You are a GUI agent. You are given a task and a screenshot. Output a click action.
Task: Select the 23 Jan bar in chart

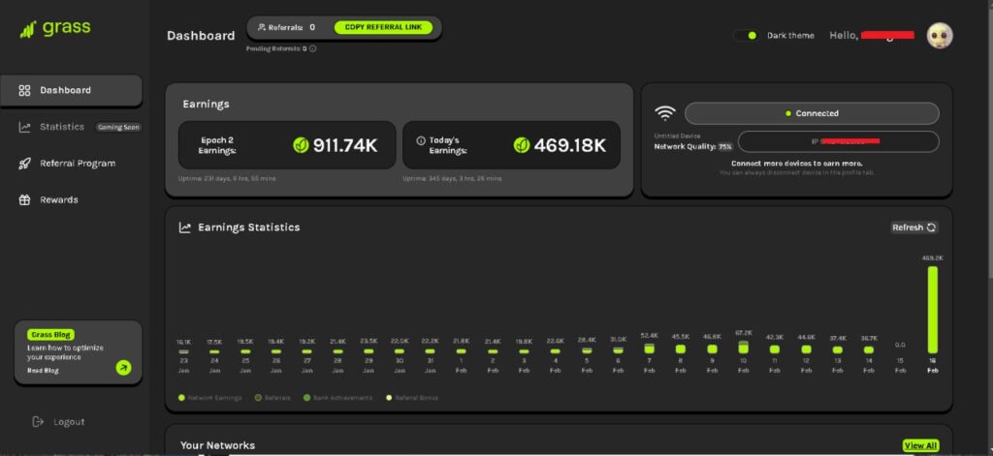click(183, 351)
